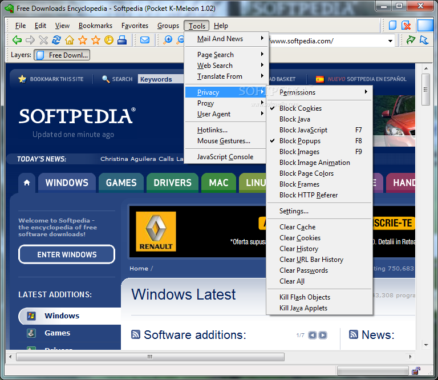Choose Clear Cache from Privacy menu
This screenshot has height=380, width=438.
[x=319, y=227]
